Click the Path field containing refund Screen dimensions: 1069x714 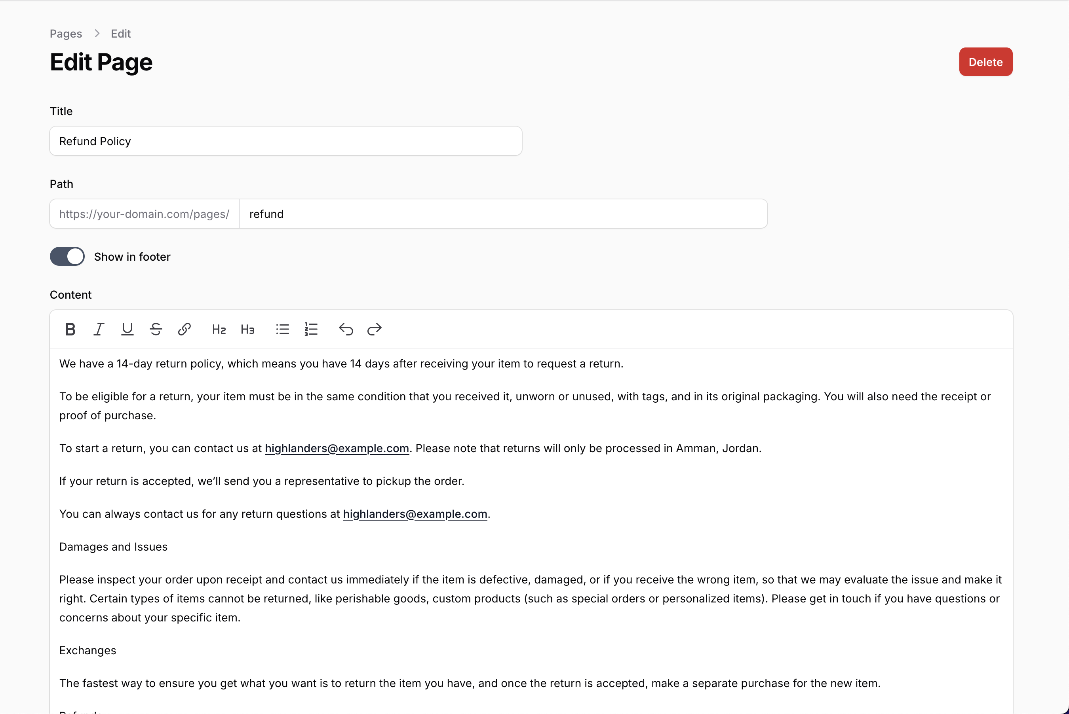(503, 214)
